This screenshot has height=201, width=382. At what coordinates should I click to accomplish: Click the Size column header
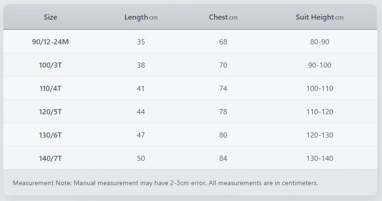[x=50, y=17]
